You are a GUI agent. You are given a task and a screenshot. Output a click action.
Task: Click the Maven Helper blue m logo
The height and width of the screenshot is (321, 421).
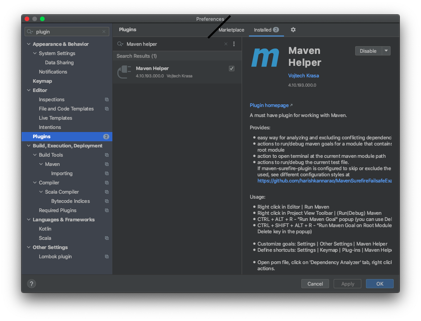coord(265,57)
